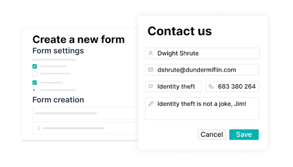
Task: Click the person icon in name field
Action: [150, 53]
